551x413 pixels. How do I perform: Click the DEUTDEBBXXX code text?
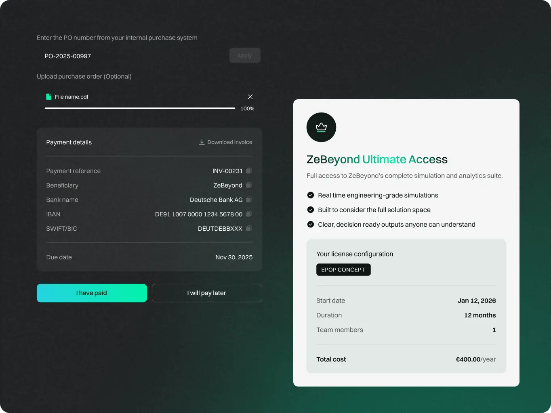pyautogui.click(x=220, y=229)
